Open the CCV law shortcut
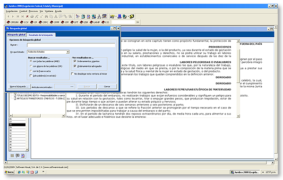Screen dimensions: 283x180 point(25,22)
